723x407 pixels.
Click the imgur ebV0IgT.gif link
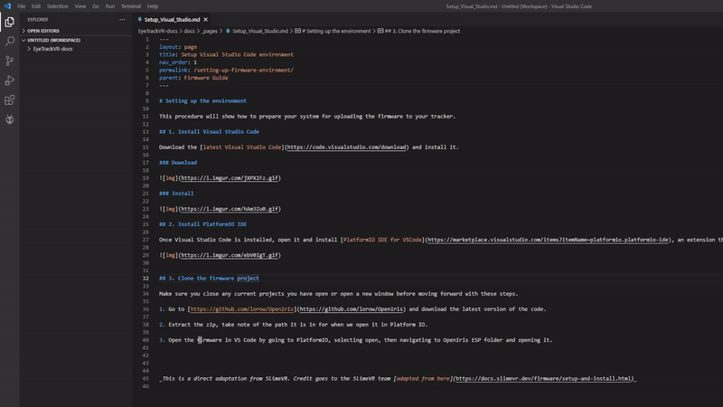click(230, 255)
